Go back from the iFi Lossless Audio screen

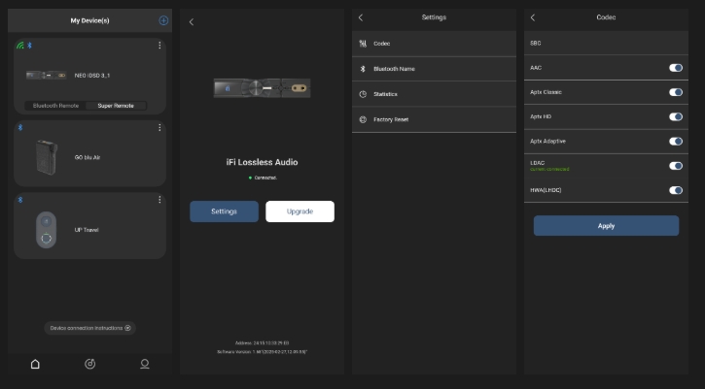coord(191,21)
